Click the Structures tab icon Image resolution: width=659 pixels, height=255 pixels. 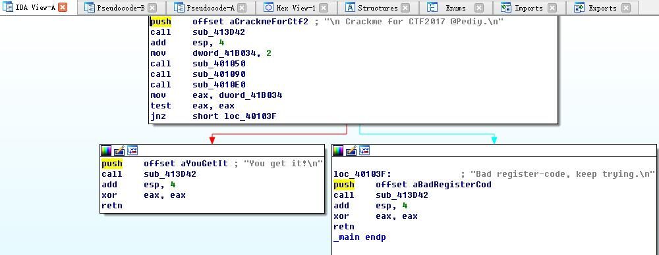pos(350,7)
